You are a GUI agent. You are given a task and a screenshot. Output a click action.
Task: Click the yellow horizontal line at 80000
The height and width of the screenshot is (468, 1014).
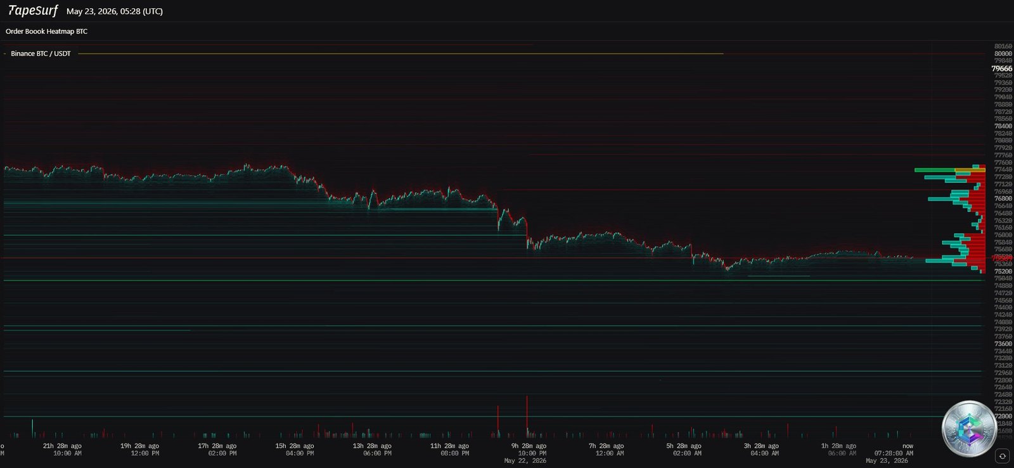coord(401,54)
